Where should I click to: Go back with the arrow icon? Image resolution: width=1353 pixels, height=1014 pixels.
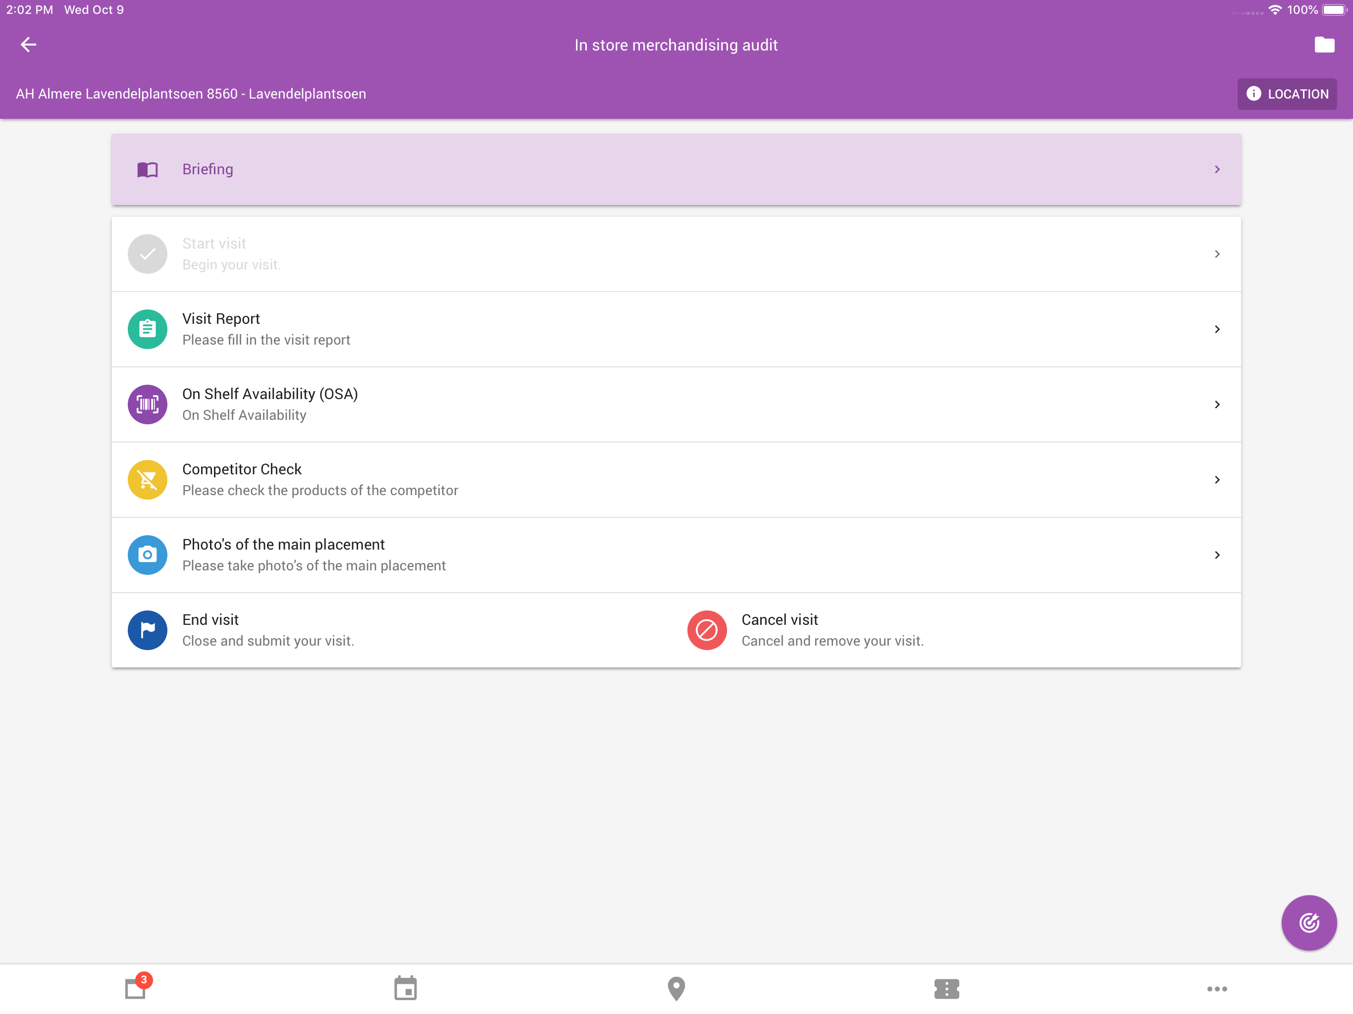tap(28, 45)
